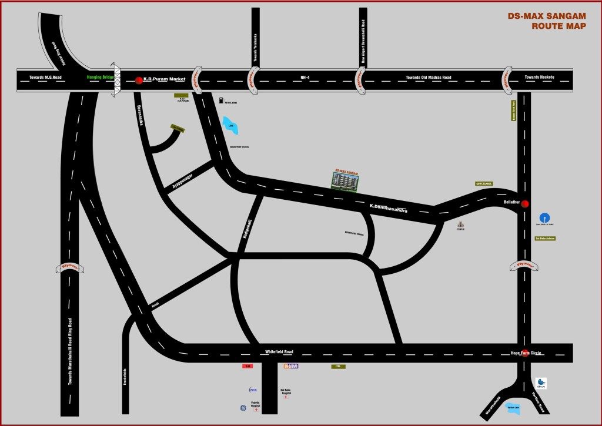Click the temple icon near Bellathur
This screenshot has width=602, height=426.
pyautogui.click(x=460, y=223)
